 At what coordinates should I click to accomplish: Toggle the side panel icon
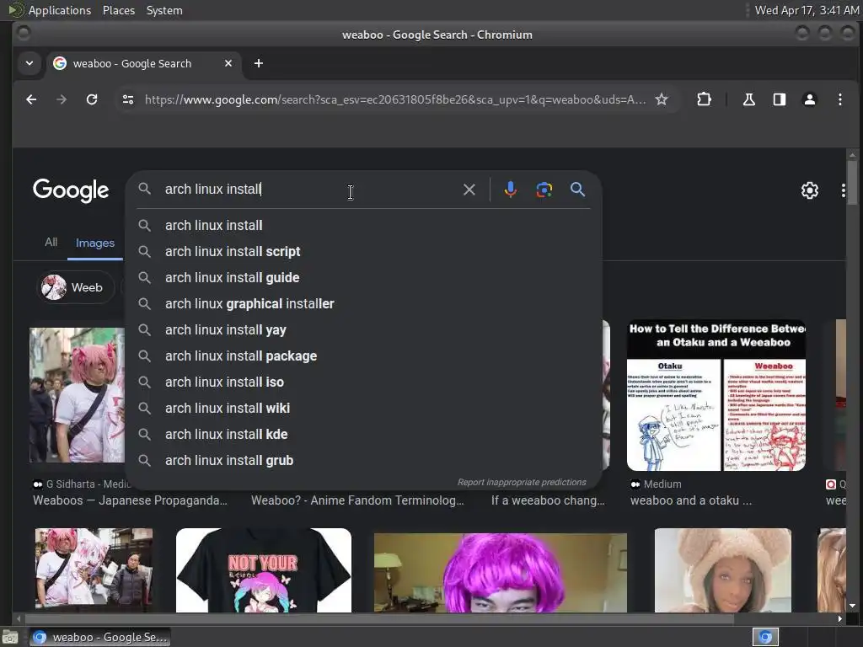click(780, 99)
